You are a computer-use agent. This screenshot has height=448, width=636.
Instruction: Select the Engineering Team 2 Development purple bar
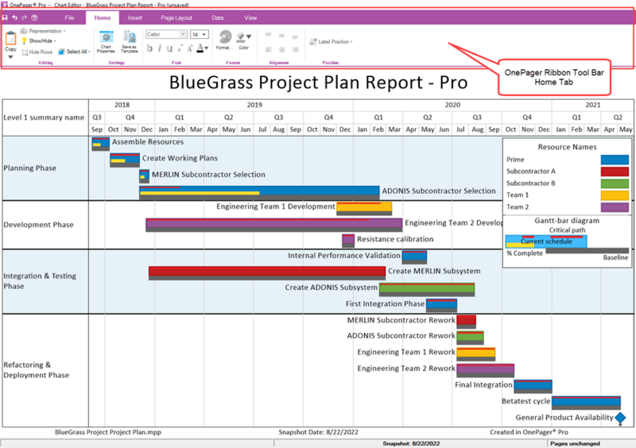[x=273, y=223]
